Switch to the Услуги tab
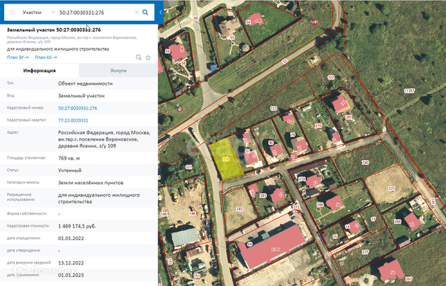 [x=118, y=71]
